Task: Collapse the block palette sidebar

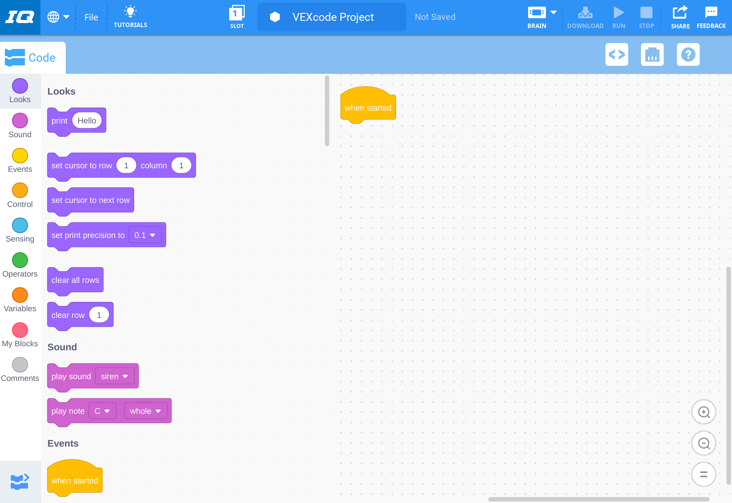Action: 20,481
